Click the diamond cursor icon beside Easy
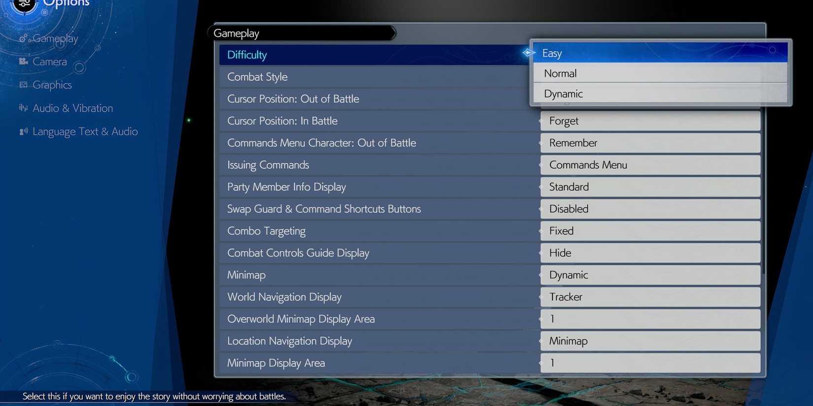The width and height of the screenshot is (813, 406). 528,53
